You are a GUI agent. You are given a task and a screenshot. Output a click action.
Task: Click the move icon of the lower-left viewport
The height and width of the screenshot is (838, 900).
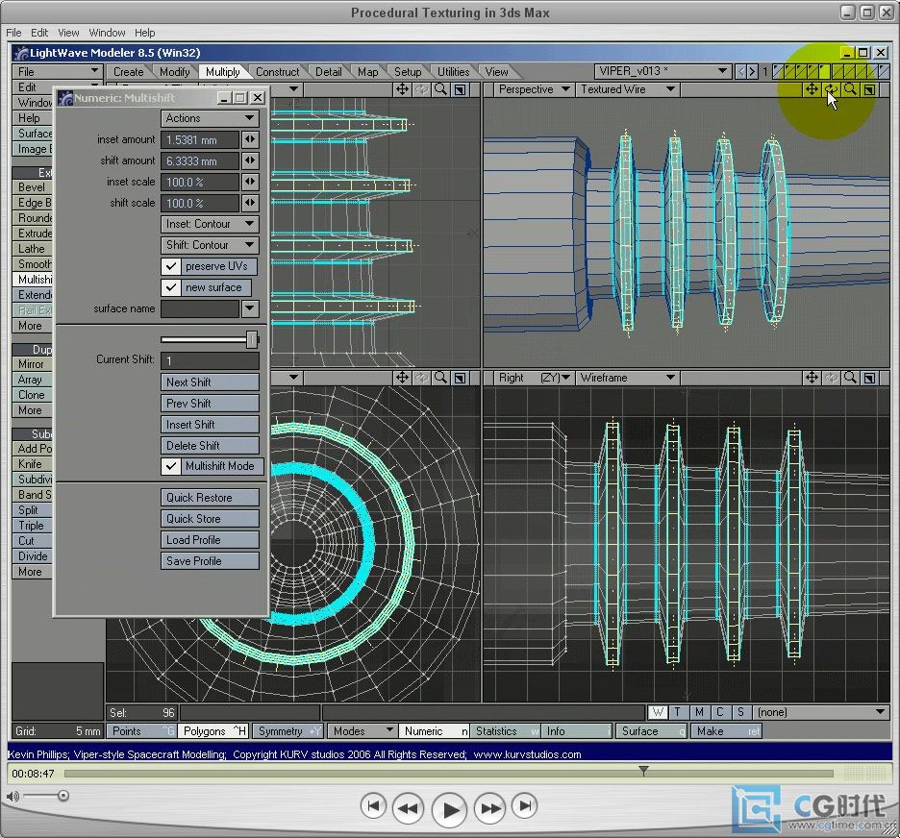[x=402, y=378]
